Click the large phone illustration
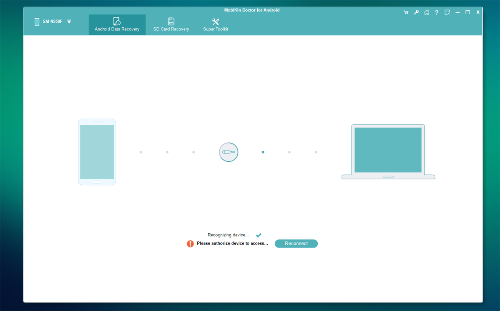Viewport: 500px width, 311px height. pyautogui.click(x=97, y=152)
